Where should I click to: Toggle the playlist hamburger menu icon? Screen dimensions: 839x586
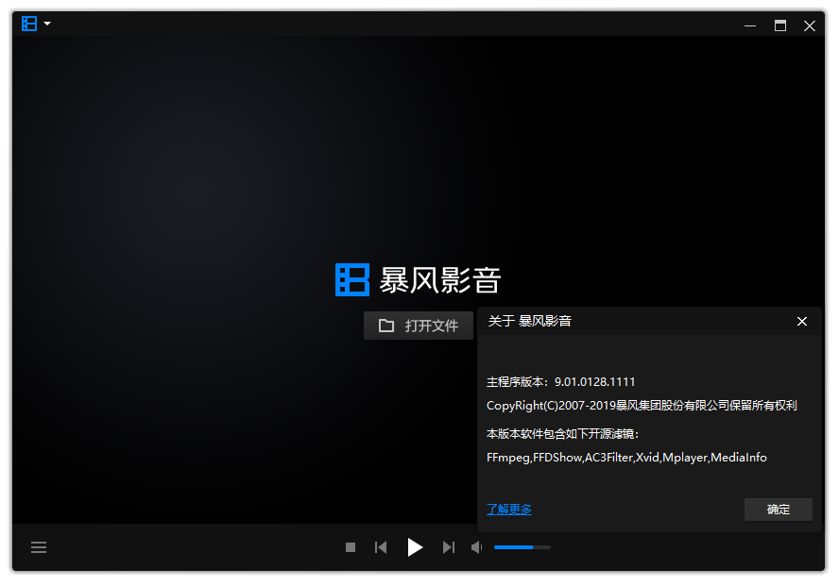(39, 547)
